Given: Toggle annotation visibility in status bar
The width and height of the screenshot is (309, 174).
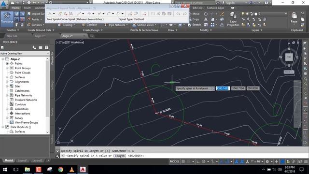Looking at the screenshot, I should [x=237, y=161].
